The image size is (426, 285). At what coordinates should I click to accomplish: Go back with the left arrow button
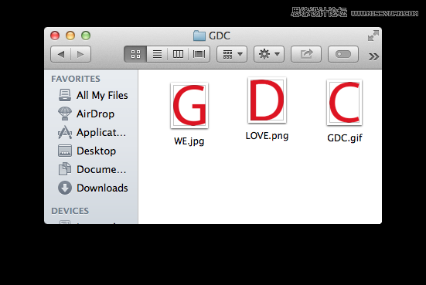[x=61, y=54]
